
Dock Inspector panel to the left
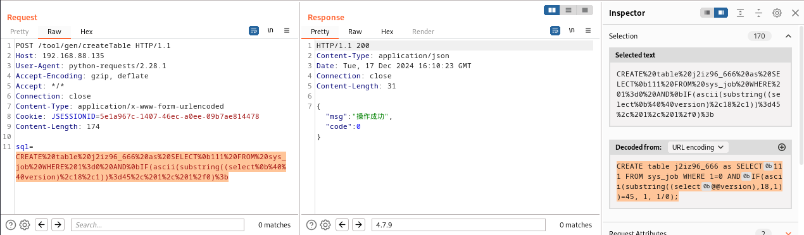[x=707, y=13]
